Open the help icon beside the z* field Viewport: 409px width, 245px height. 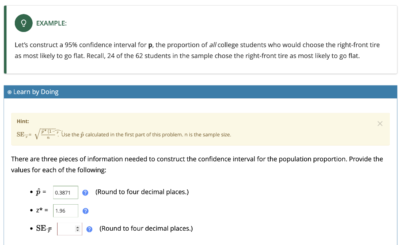(x=85, y=211)
